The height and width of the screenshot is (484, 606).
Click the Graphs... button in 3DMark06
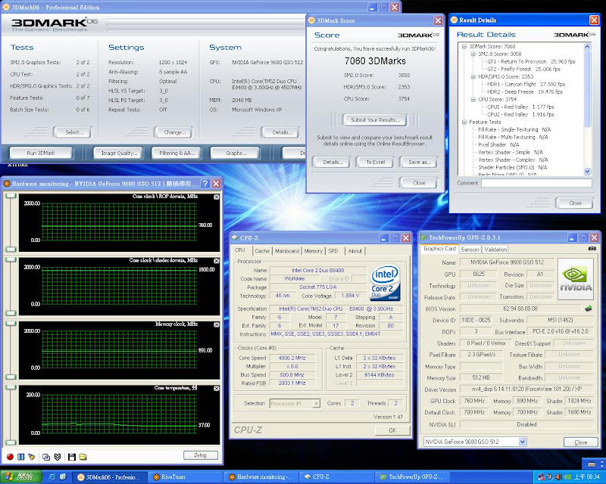pos(236,154)
